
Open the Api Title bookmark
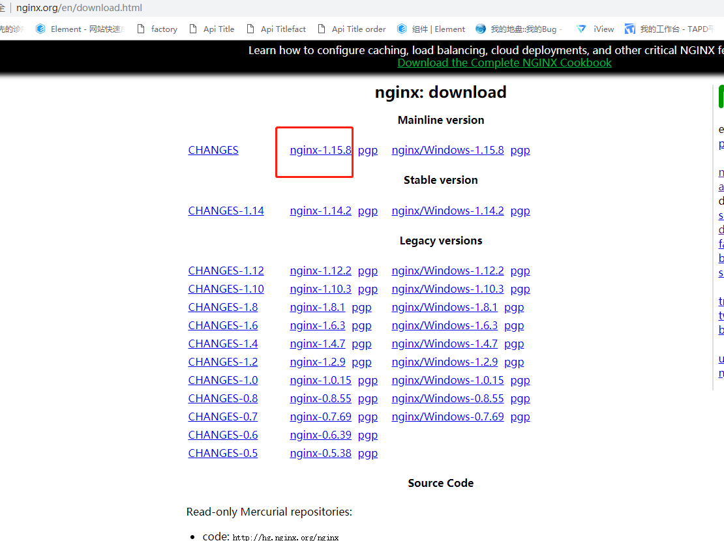[x=212, y=29]
